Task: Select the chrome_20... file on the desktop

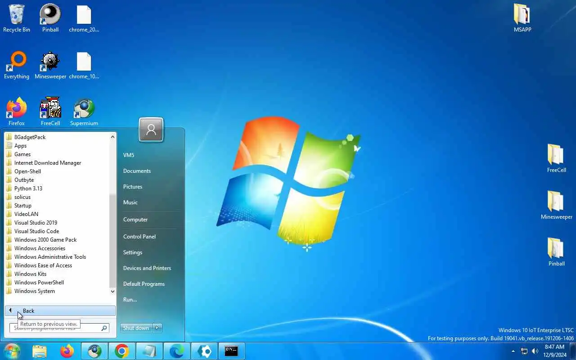Action: (84, 18)
